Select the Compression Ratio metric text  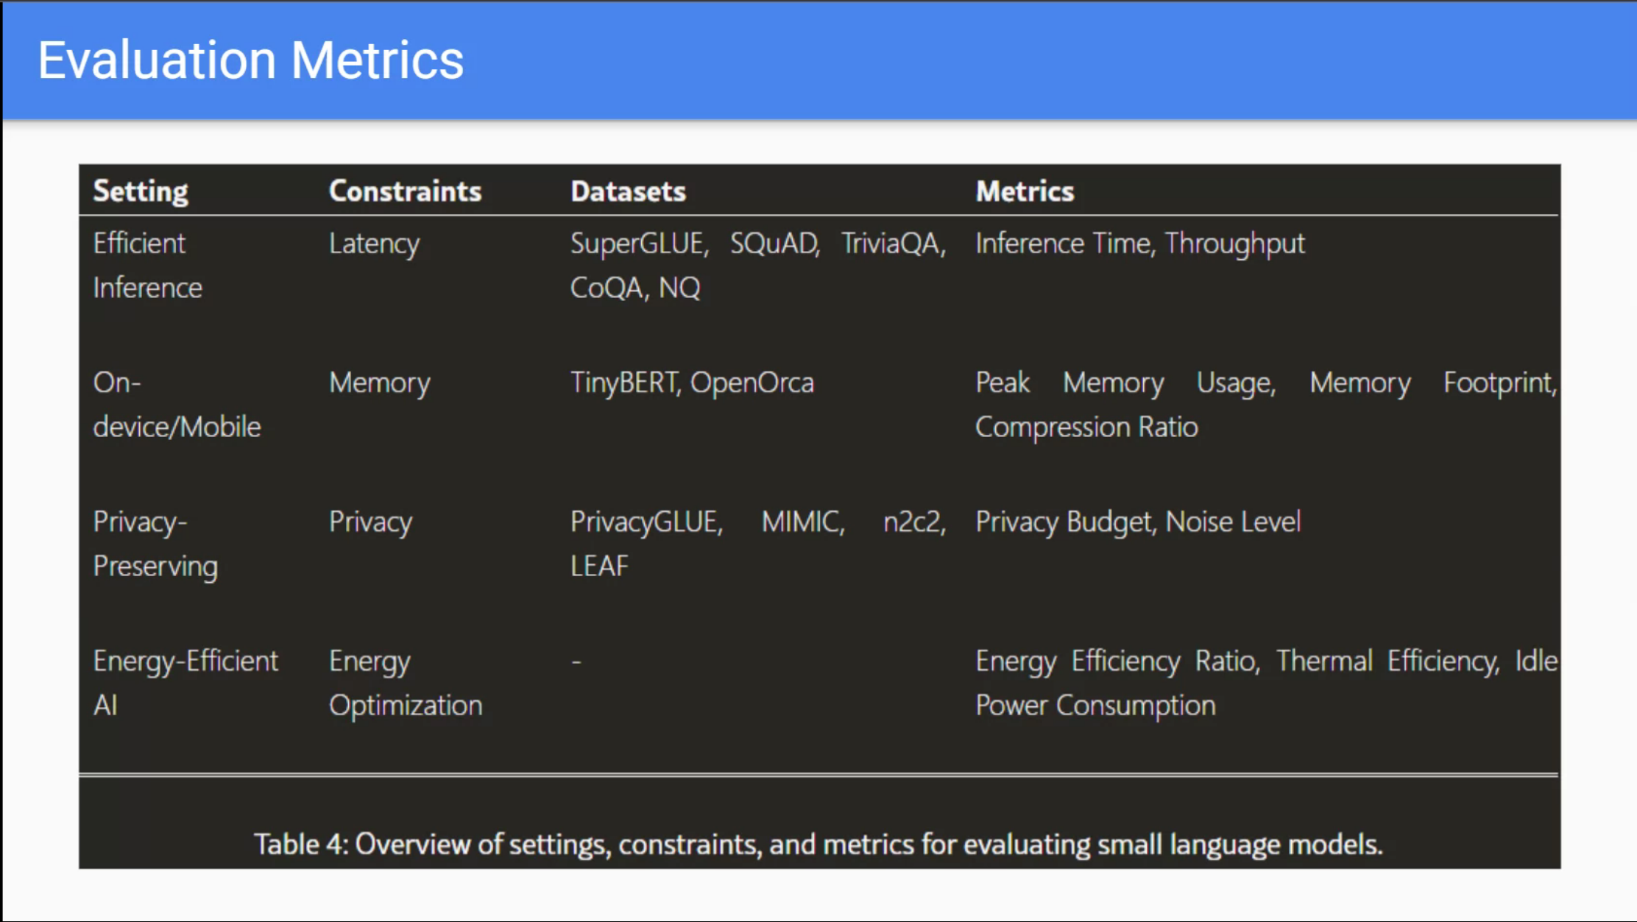(x=1086, y=426)
